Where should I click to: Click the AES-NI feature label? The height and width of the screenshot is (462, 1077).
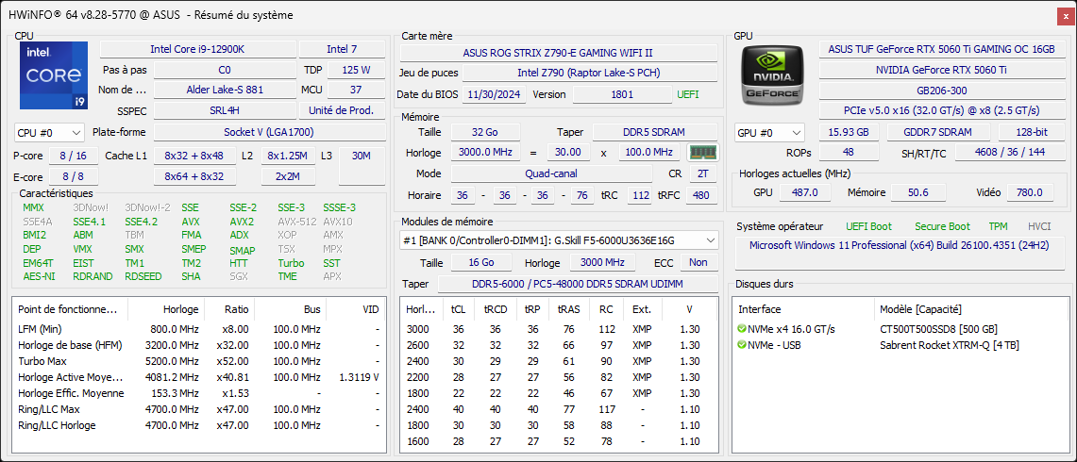tap(39, 276)
